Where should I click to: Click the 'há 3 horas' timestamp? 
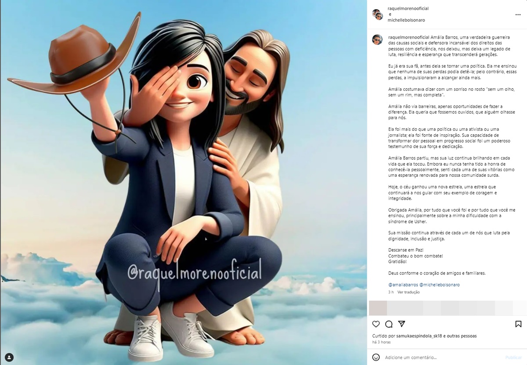[x=382, y=342]
